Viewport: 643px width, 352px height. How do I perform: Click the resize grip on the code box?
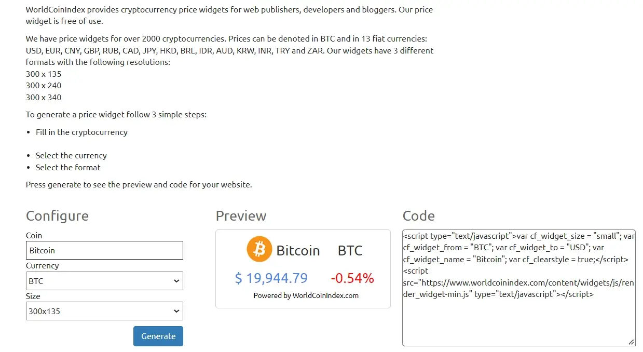coord(631,342)
